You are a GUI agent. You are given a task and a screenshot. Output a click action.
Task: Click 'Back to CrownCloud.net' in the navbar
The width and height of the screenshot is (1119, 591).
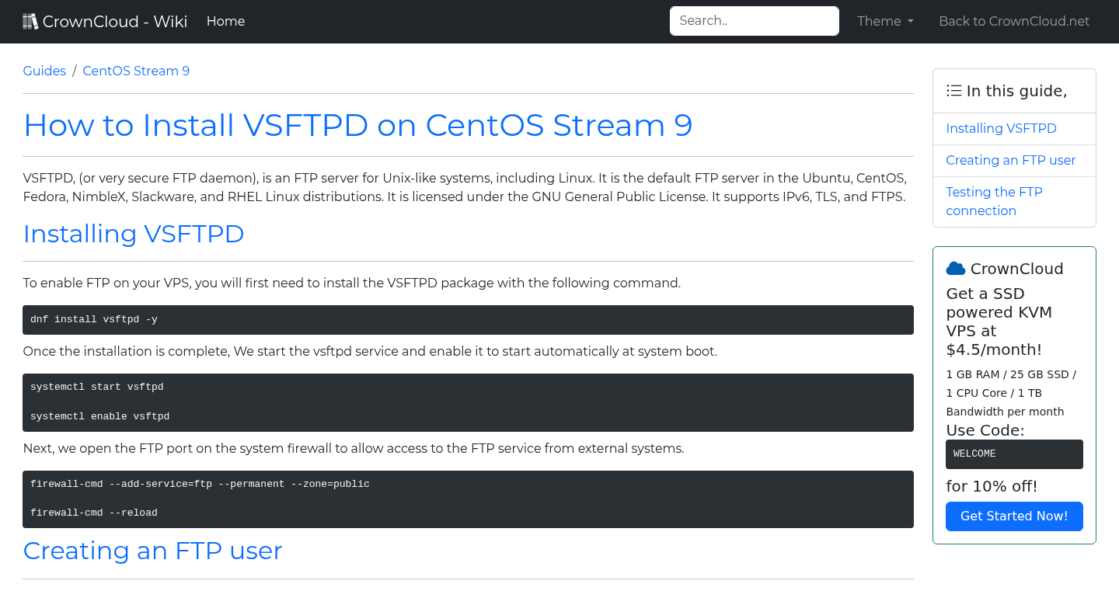point(1014,21)
